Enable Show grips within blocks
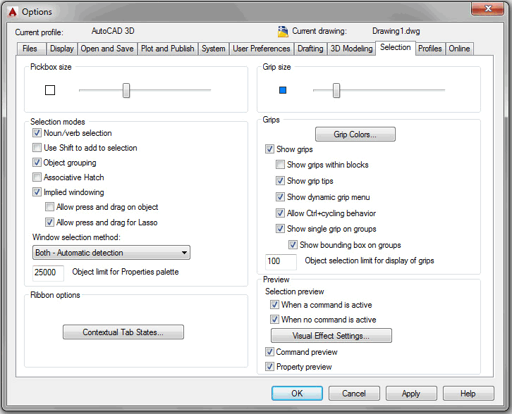Viewport: 512px width, 414px height. click(281, 165)
